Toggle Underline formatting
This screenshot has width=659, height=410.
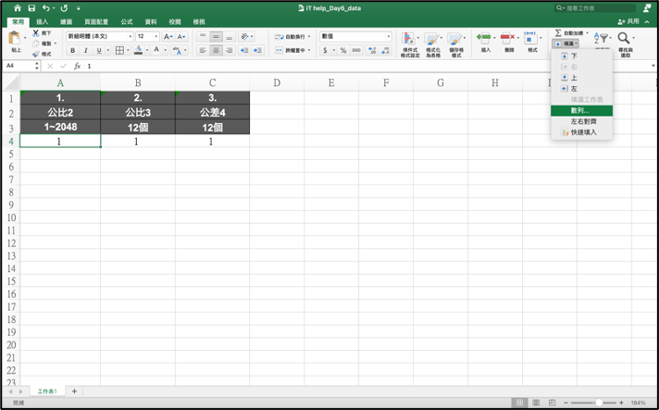[x=99, y=50]
